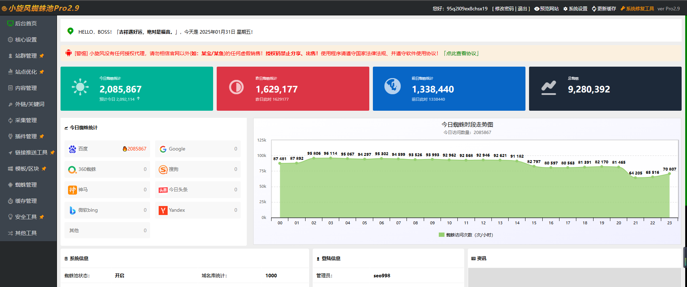Click the Shenma spider icon
The image size is (687, 287).
72,190
